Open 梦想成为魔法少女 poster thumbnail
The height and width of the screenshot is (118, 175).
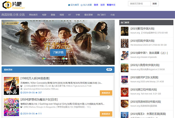(x=11, y=107)
